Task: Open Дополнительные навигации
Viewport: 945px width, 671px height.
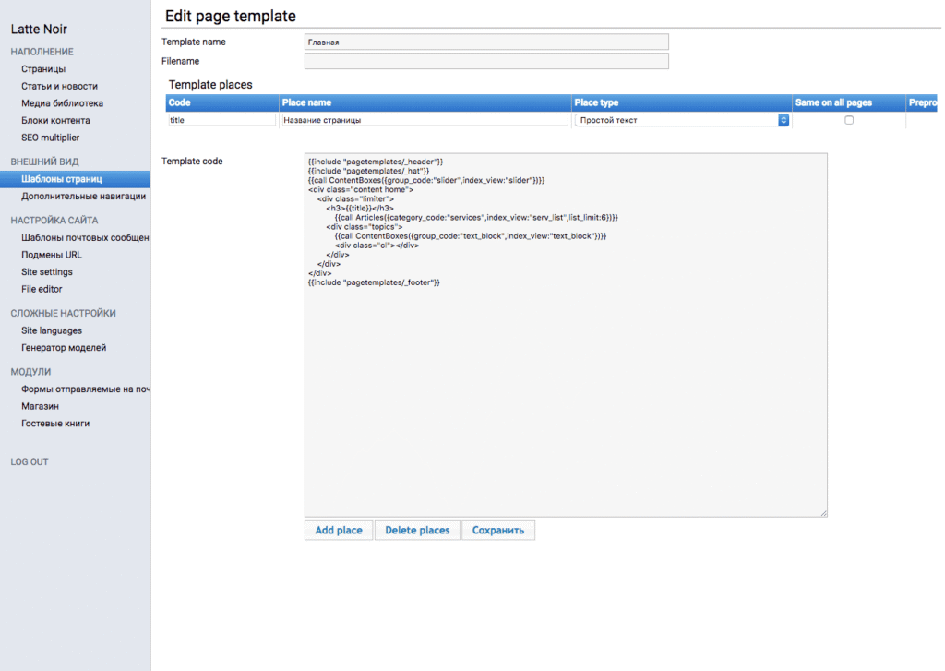Action: coord(83,196)
